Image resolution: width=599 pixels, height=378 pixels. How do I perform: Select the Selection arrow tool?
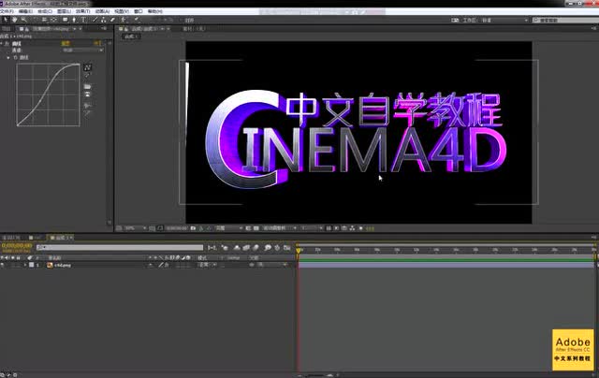(6, 20)
